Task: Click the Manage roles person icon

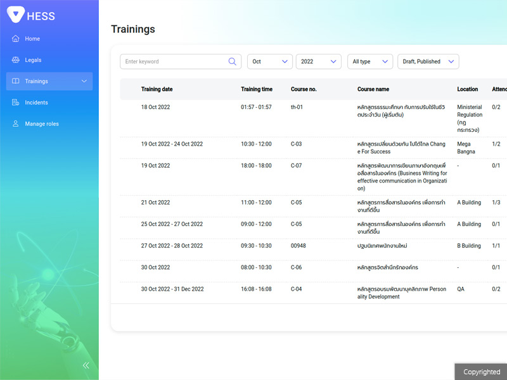Action: click(16, 123)
